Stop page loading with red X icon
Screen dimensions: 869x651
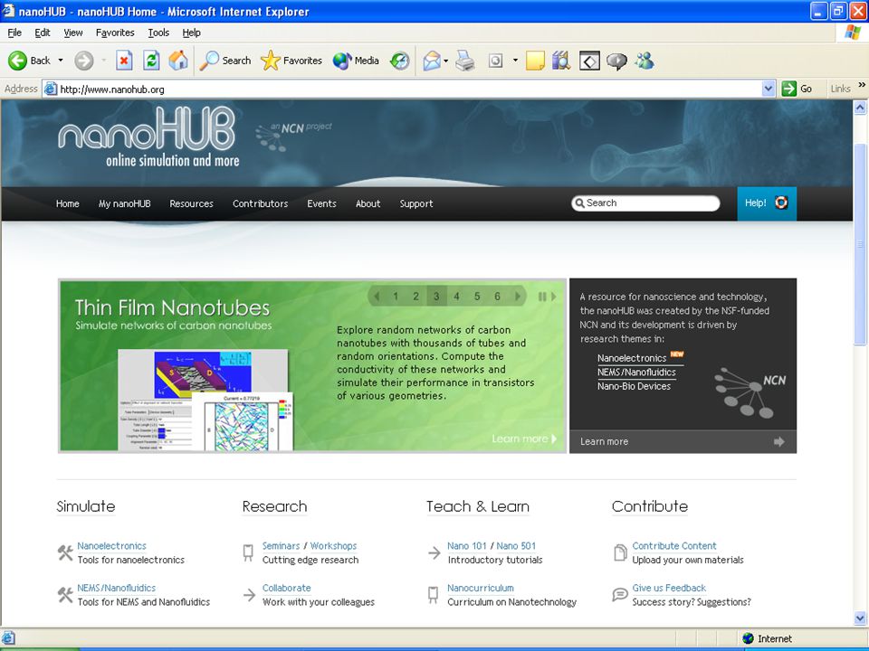[124, 61]
